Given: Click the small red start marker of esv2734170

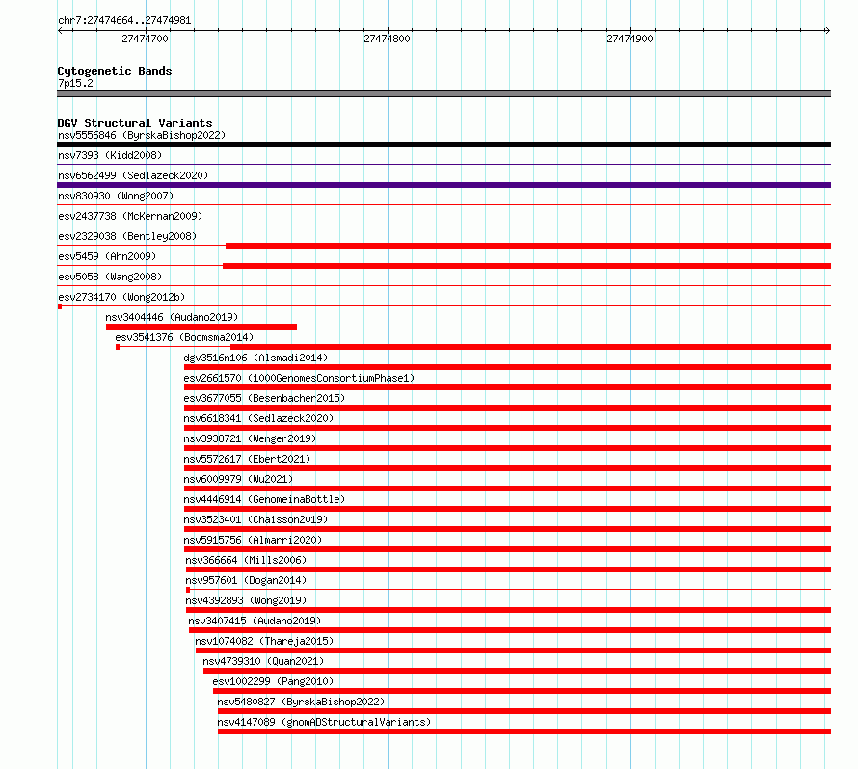Looking at the screenshot, I should pyautogui.click(x=60, y=306).
